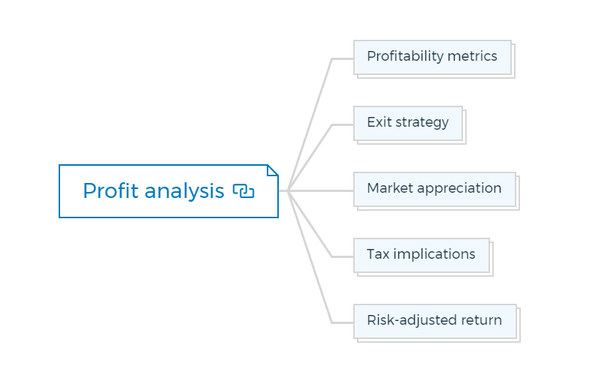Select the Risk-adjusted return node
Viewport: 611px width, 384px height.
point(435,321)
